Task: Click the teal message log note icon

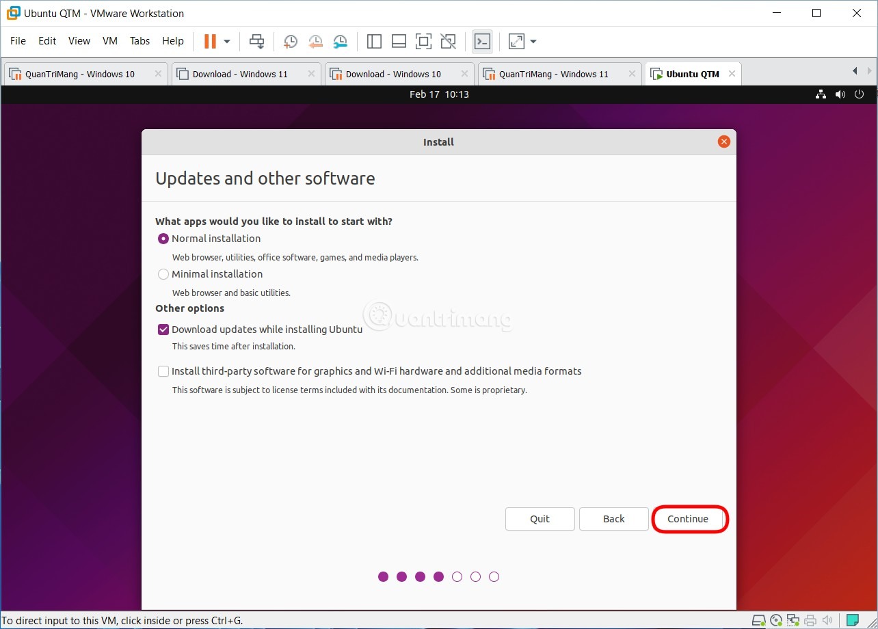Action: tap(852, 621)
